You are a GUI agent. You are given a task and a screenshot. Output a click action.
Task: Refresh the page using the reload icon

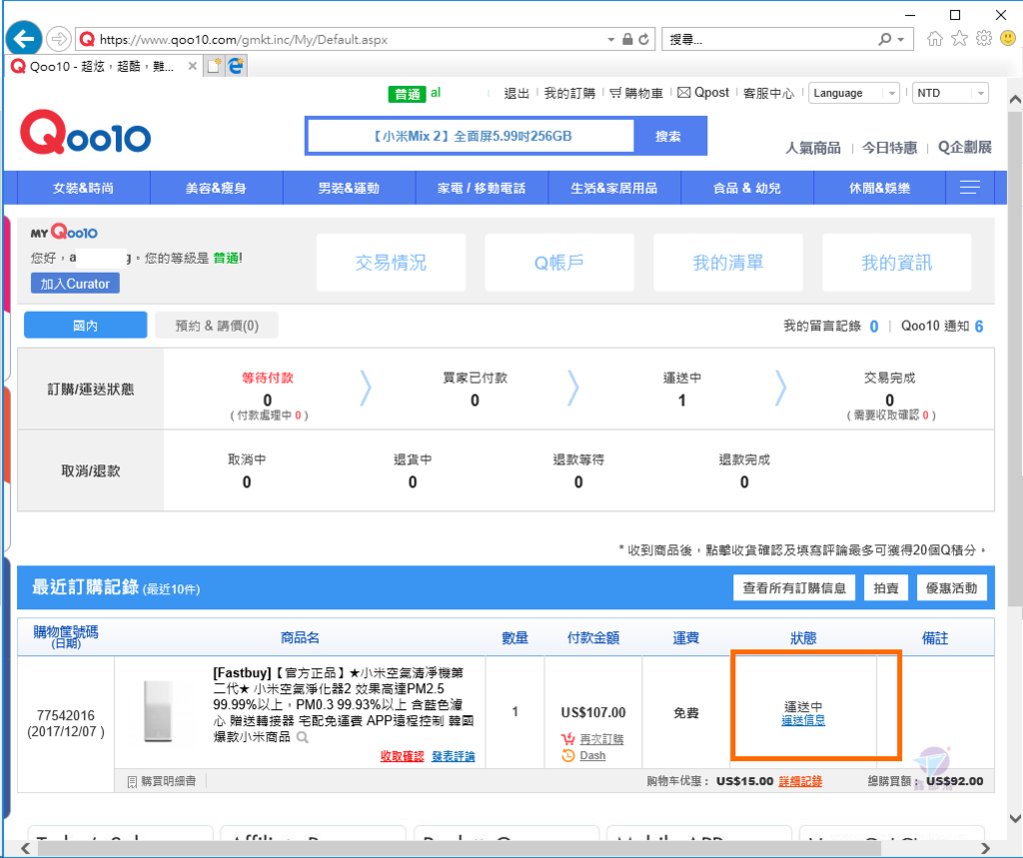[644, 39]
